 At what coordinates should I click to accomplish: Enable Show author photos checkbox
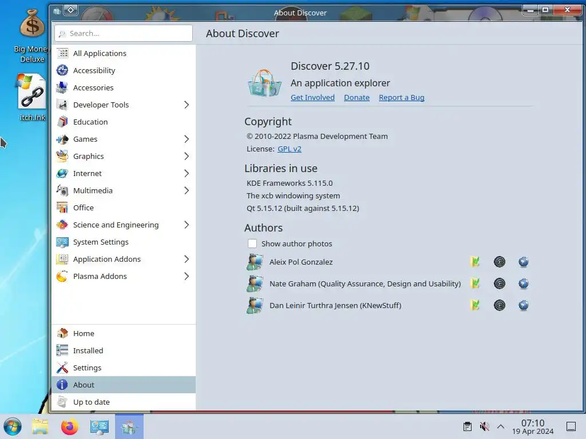coord(252,244)
